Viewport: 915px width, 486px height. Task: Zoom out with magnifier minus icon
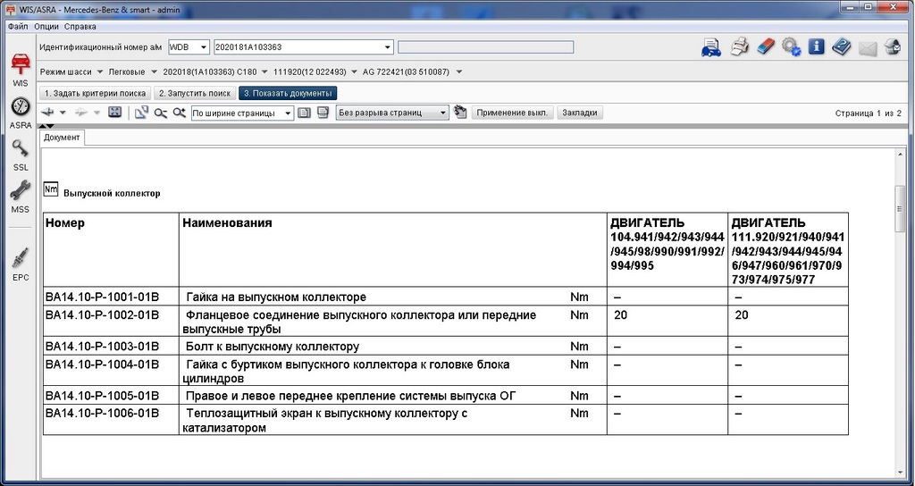pos(161,113)
